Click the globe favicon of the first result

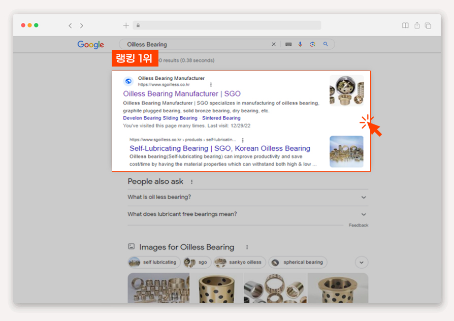click(x=128, y=81)
